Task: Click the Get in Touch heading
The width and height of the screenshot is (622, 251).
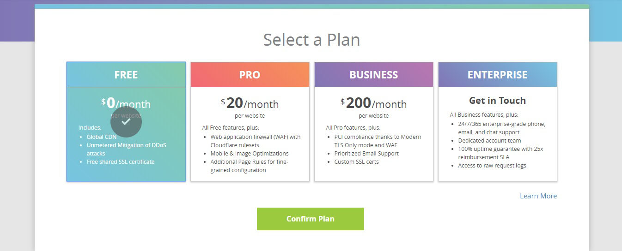Action: coord(498,101)
